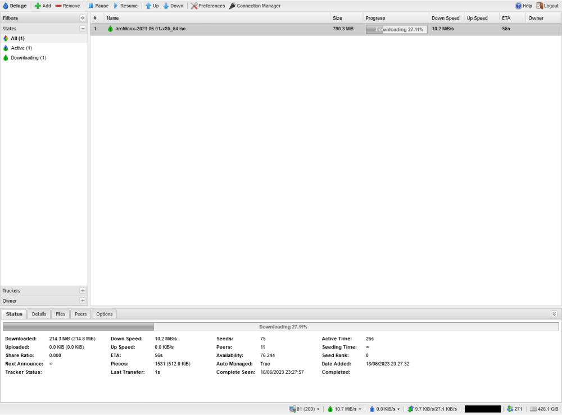Open Connection Manager
The height and width of the screenshot is (416, 562).
click(x=255, y=6)
